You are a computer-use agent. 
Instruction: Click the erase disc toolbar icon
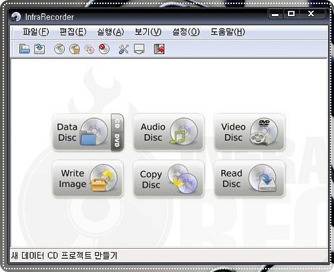tap(104, 49)
